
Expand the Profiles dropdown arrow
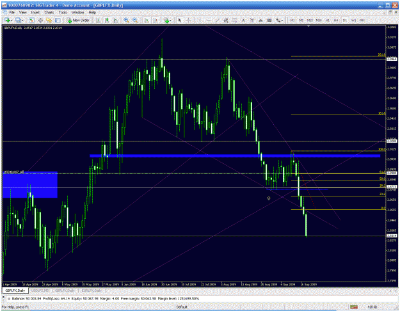click(x=22, y=20)
